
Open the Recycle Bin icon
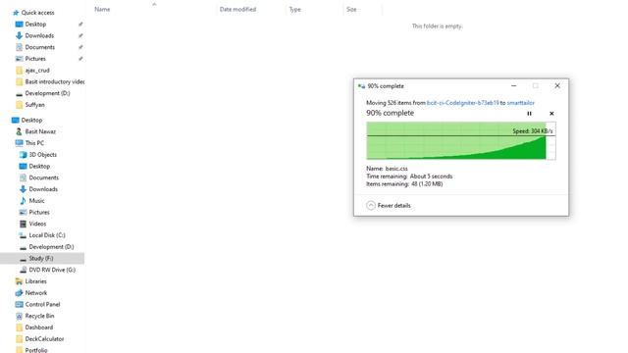click(19, 316)
